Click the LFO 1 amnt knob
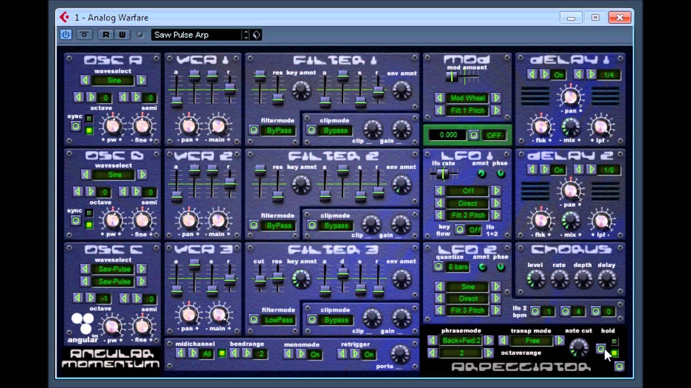The width and height of the screenshot is (691, 388). (x=482, y=174)
